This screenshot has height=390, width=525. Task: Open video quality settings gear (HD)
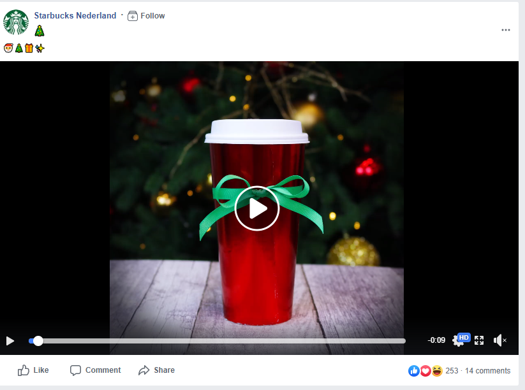click(461, 339)
